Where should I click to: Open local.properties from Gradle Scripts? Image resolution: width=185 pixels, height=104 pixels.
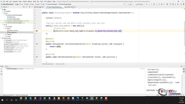point(12,52)
